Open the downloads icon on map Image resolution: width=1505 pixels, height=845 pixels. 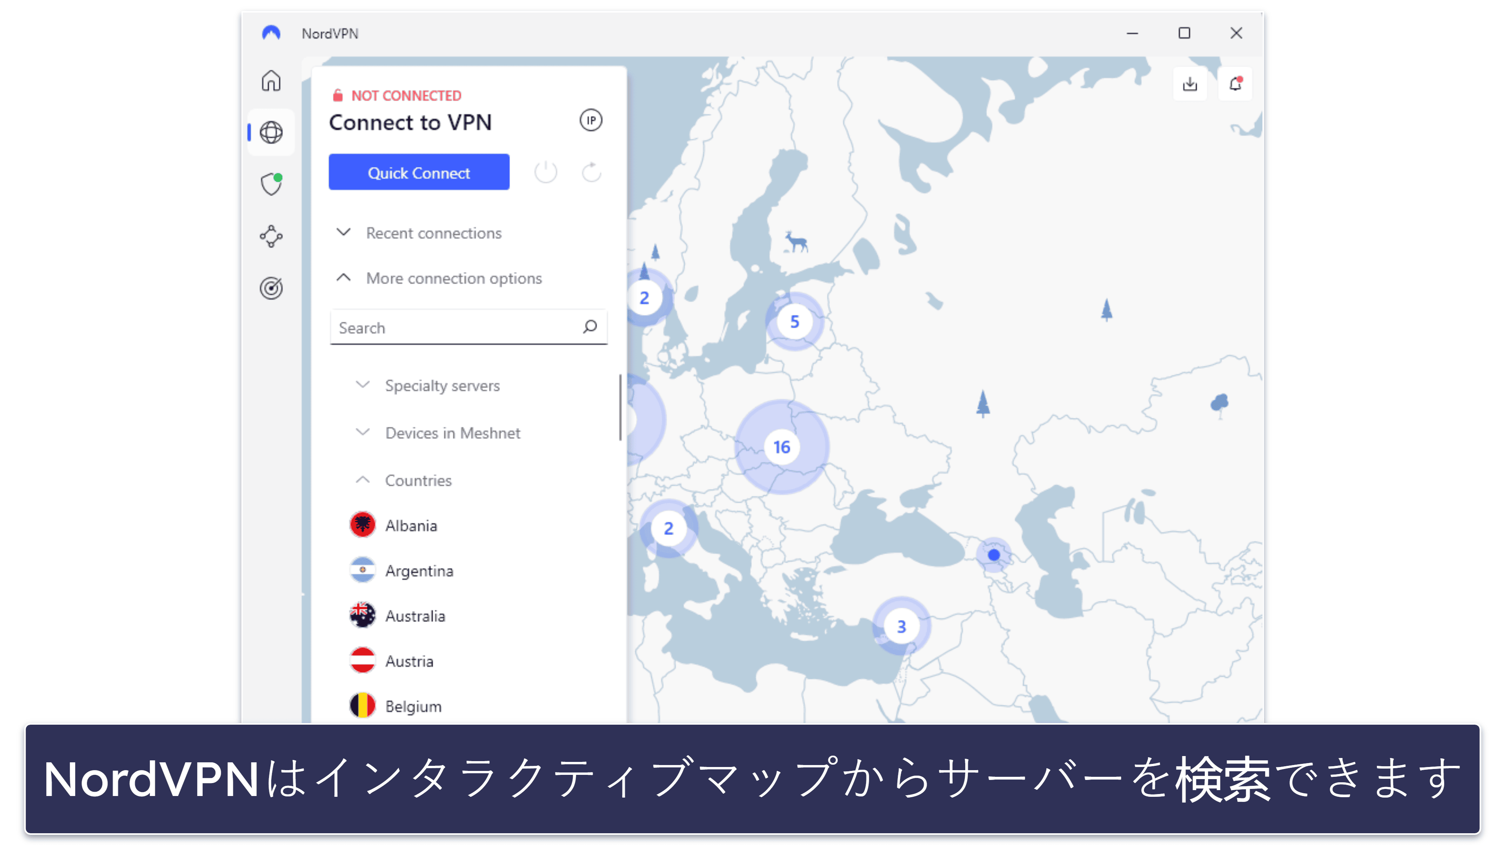coord(1189,84)
